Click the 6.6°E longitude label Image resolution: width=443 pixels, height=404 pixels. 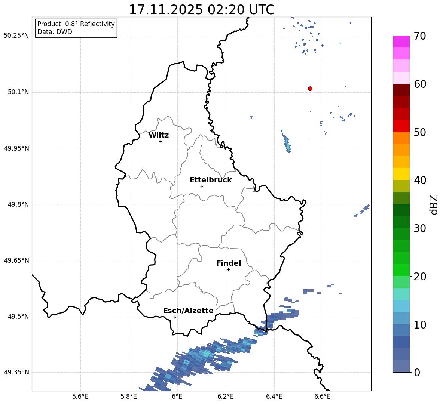pos(323,397)
